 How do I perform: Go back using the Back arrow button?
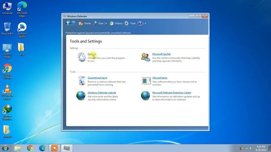[68, 23]
